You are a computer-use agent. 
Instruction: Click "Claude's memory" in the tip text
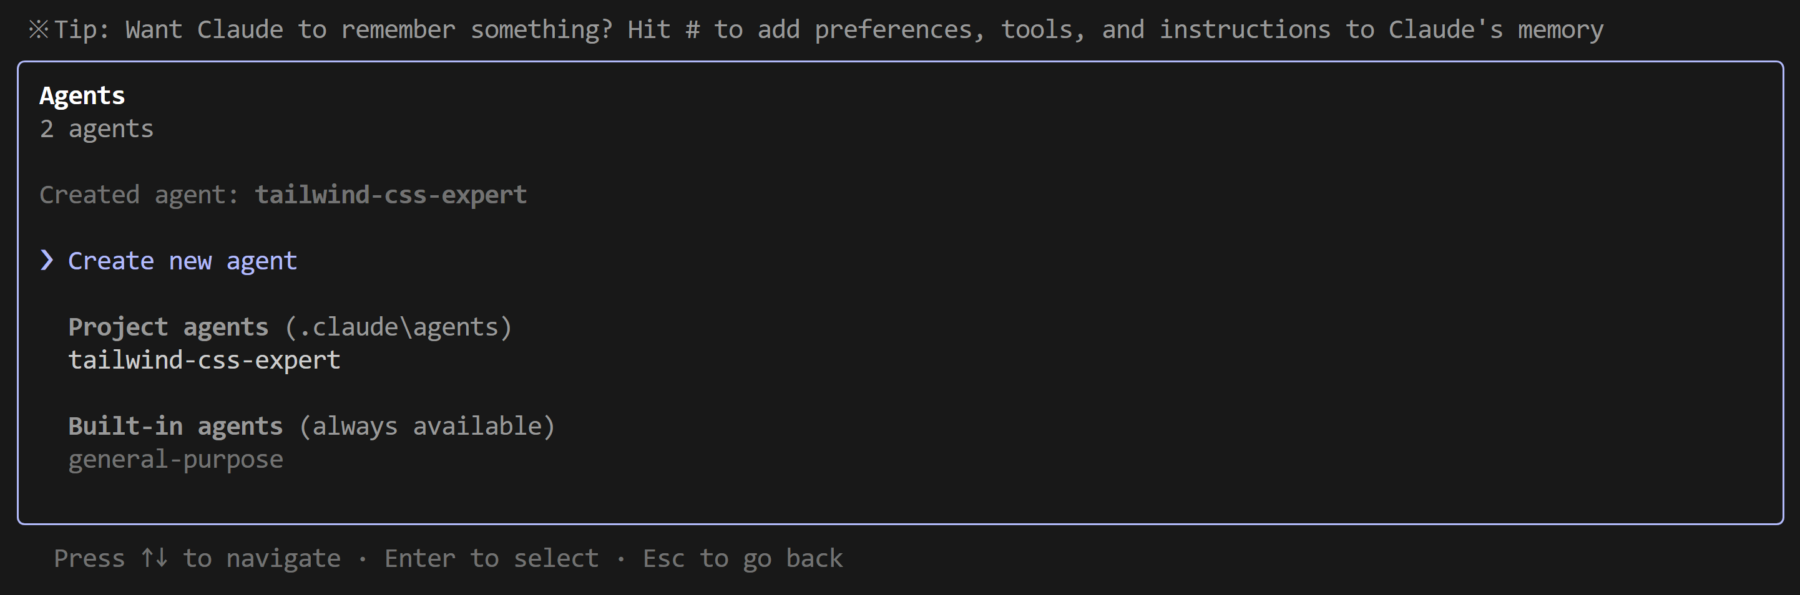coord(1495,29)
